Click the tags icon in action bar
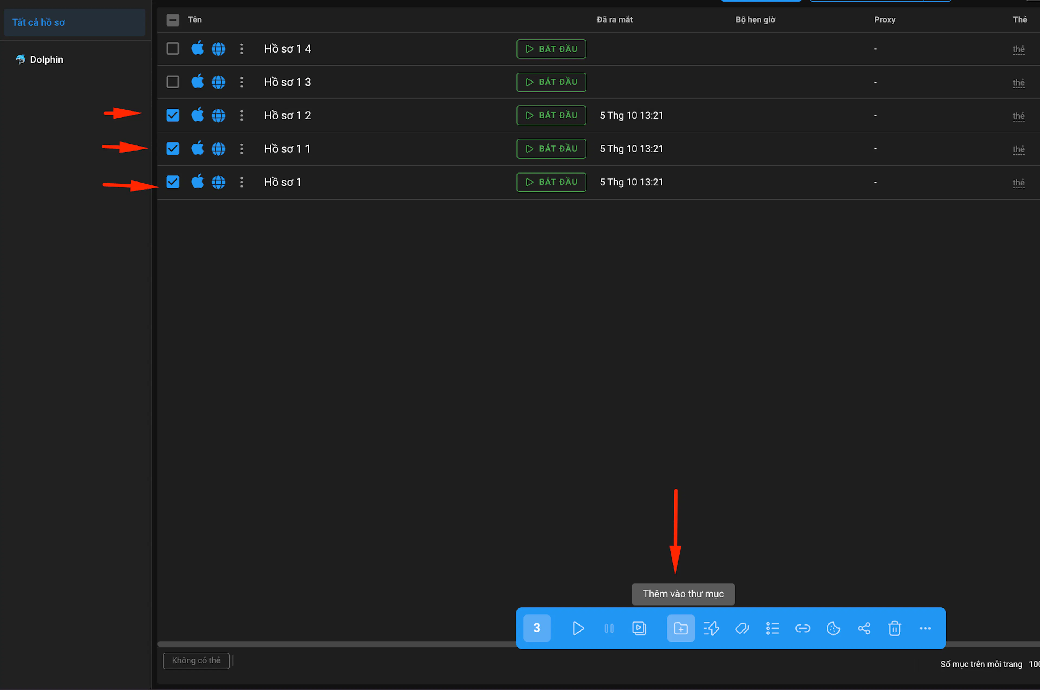This screenshot has height=690, width=1040. pyautogui.click(x=742, y=628)
